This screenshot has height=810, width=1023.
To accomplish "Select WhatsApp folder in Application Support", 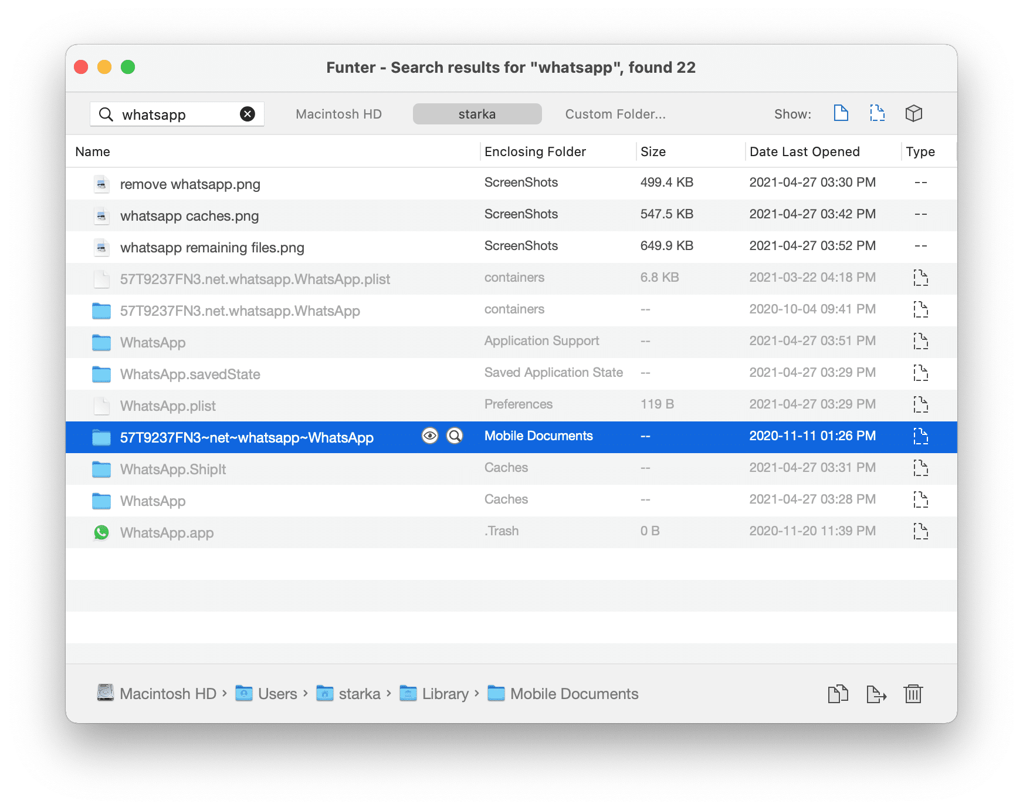I will [512, 342].
